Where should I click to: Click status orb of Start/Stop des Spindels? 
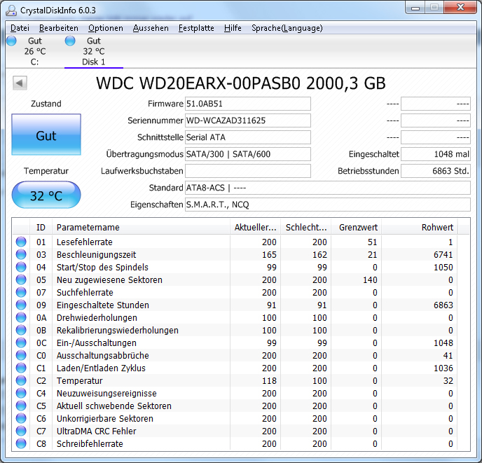point(21,267)
